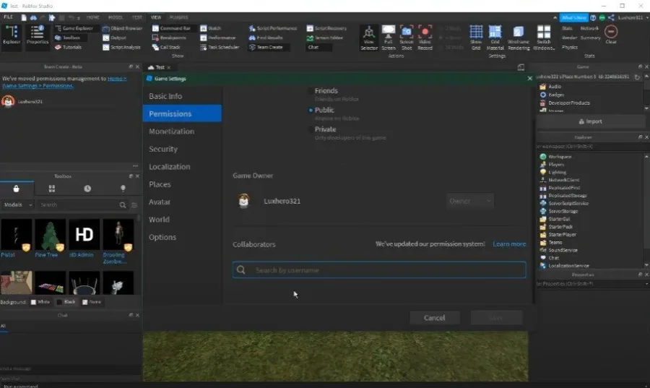Follow the Game Settings Permissions link
Viewport: 650px width, 388px height.
coord(38,86)
